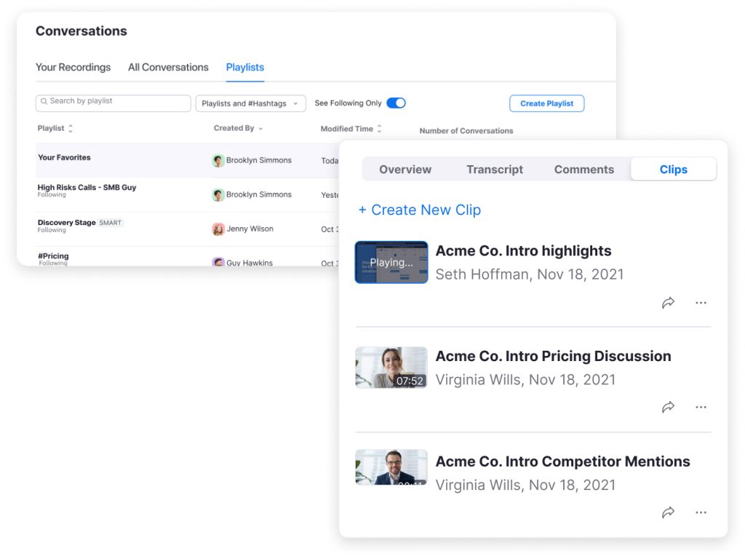This screenshot has height=559, width=745.
Task: Click Guy Hawkins' avatar in #Pricing row
Action: pos(218,262)
